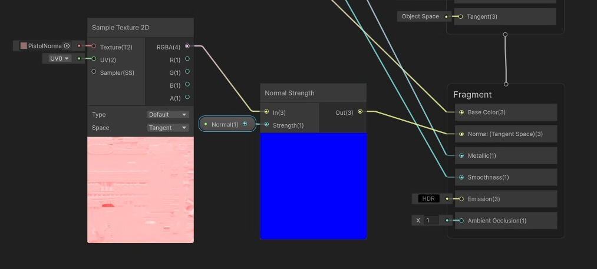This screenshot has height=269, width=597.
Task: Click the HDR emission color field
Action: pos(428,198)
